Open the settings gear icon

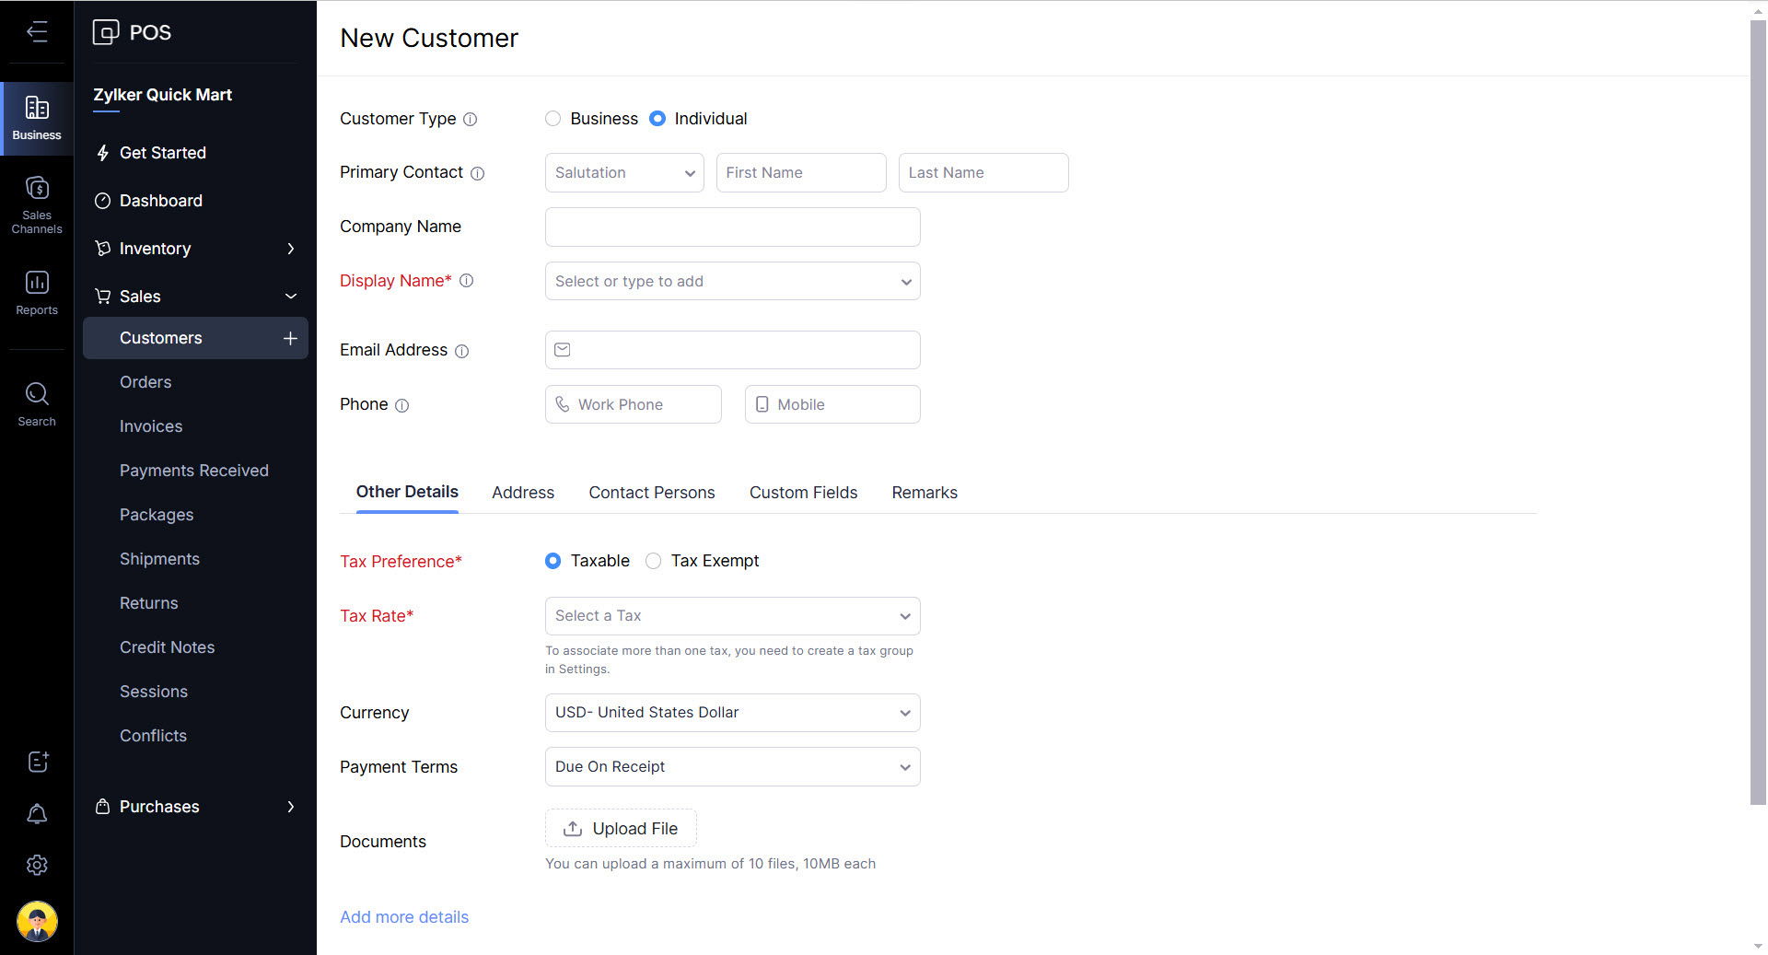point(37,865)
